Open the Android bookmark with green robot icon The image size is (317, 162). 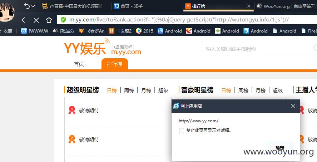(x=227, y=31)
